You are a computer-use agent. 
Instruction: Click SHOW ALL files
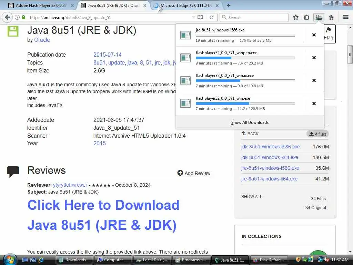coord(251,196)
